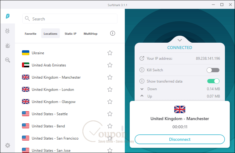Click the Kill Switch info icon

[142, 70]
